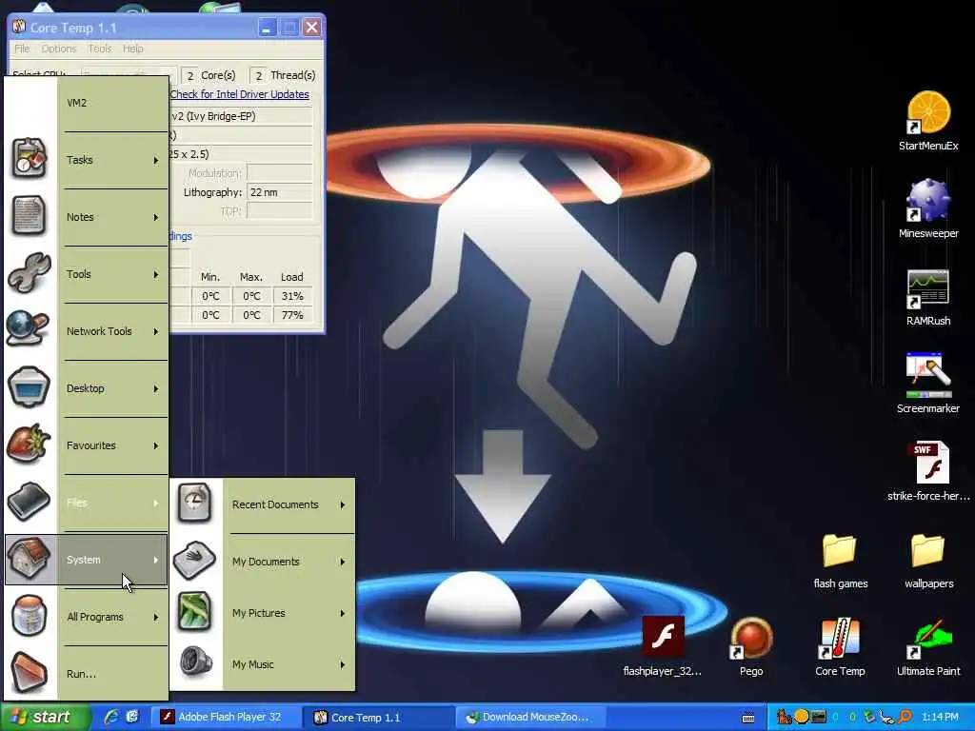Expand the My Pictures submenu arrow
This screenshot has width=975, height=731.
click(x=343, y=614)
